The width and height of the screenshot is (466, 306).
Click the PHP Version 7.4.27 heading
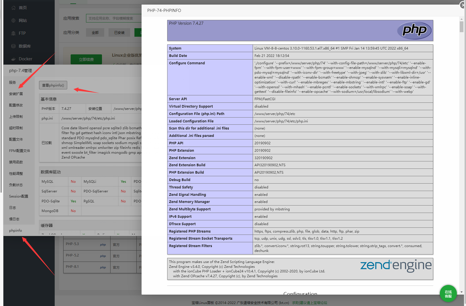pyautogui.click(x=186, y=23)
